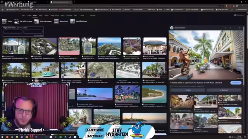Viewport: 248px width, 139px height.
Task: Bookmark this page with the star icon
Action: (222, 6)
